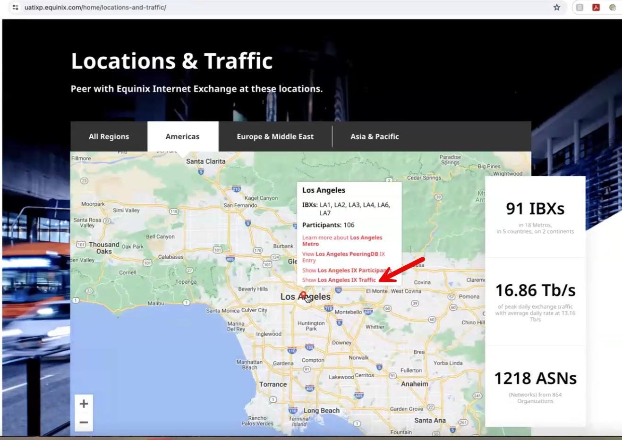Click Burbank label on map

coord(283,246)
